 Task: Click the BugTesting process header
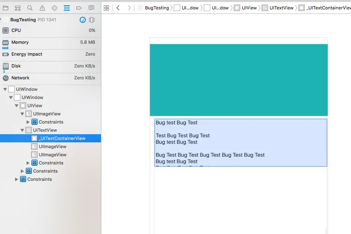click(x=51, y=20)
